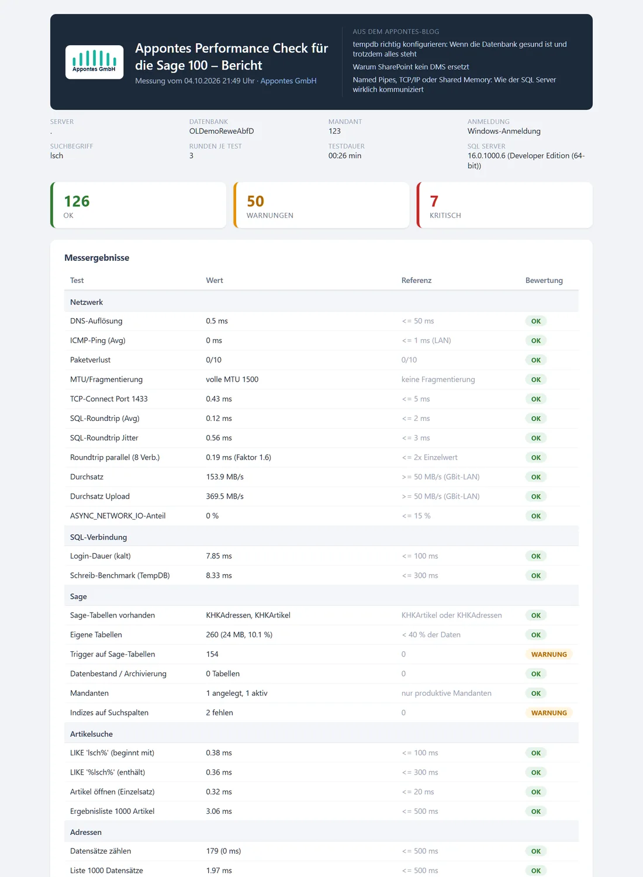The height and width of the screenshot is (877, 643).
Task: Click the Messergebnisse heading
Action: 96,258
